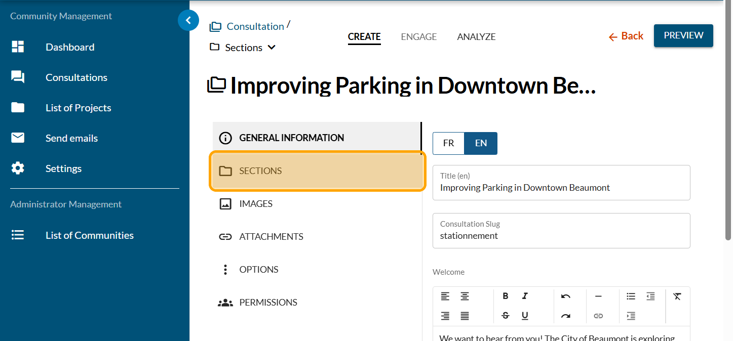
Task: Collapse the left sidebar with chevron
Action: [x=188, y=21]
